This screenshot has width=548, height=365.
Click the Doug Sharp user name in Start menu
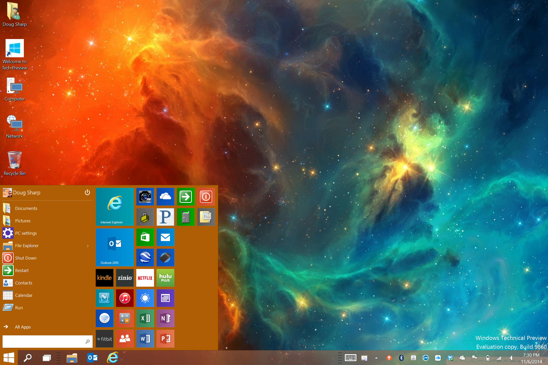point(27,193)
